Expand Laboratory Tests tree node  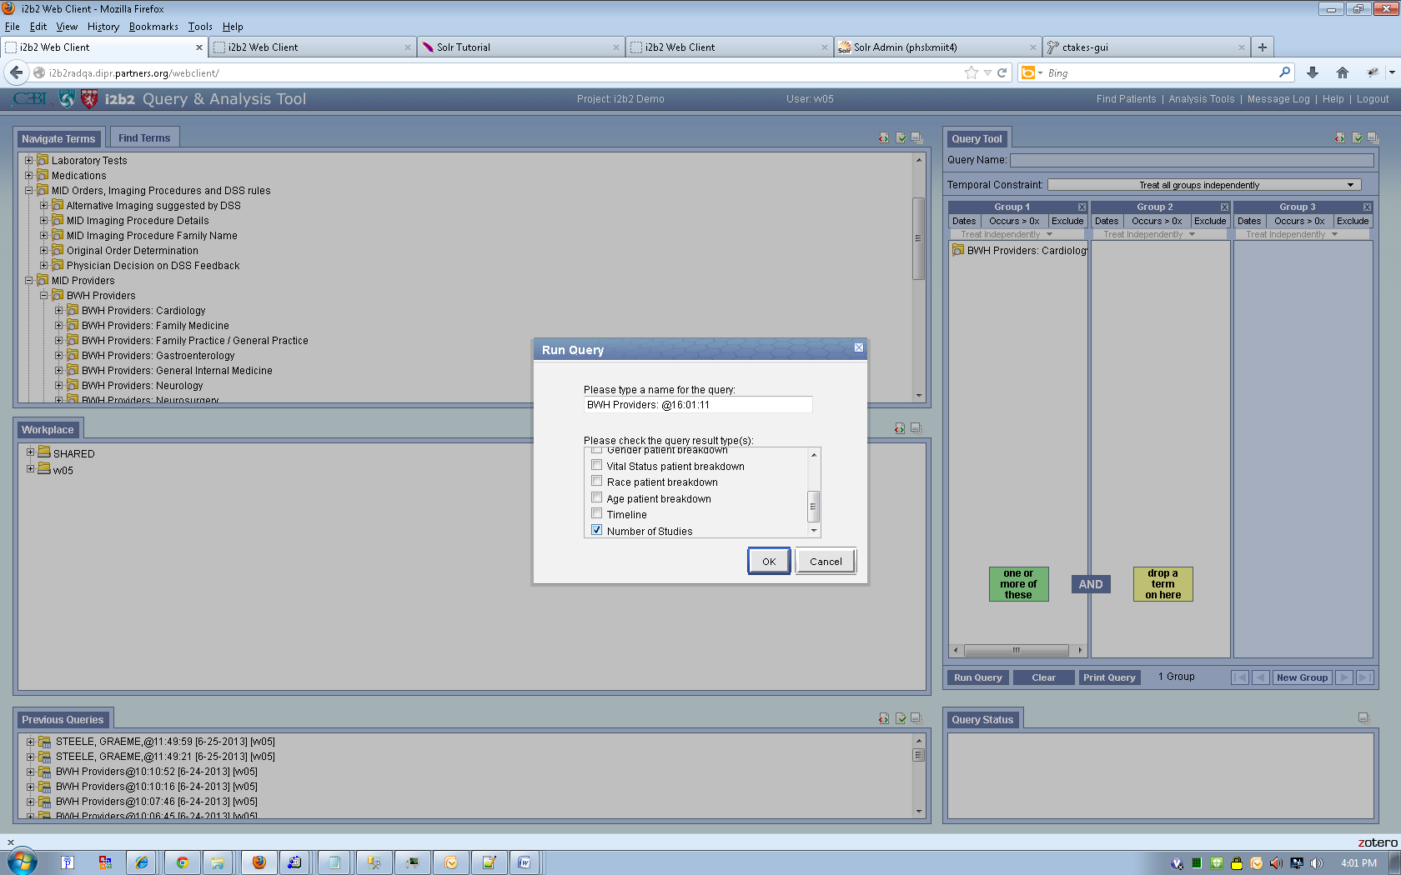point(28,160)
